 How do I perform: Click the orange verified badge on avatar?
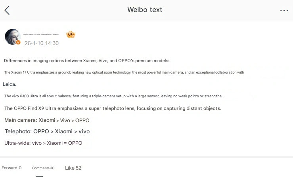pyautogui.click(x=18, y=42)
